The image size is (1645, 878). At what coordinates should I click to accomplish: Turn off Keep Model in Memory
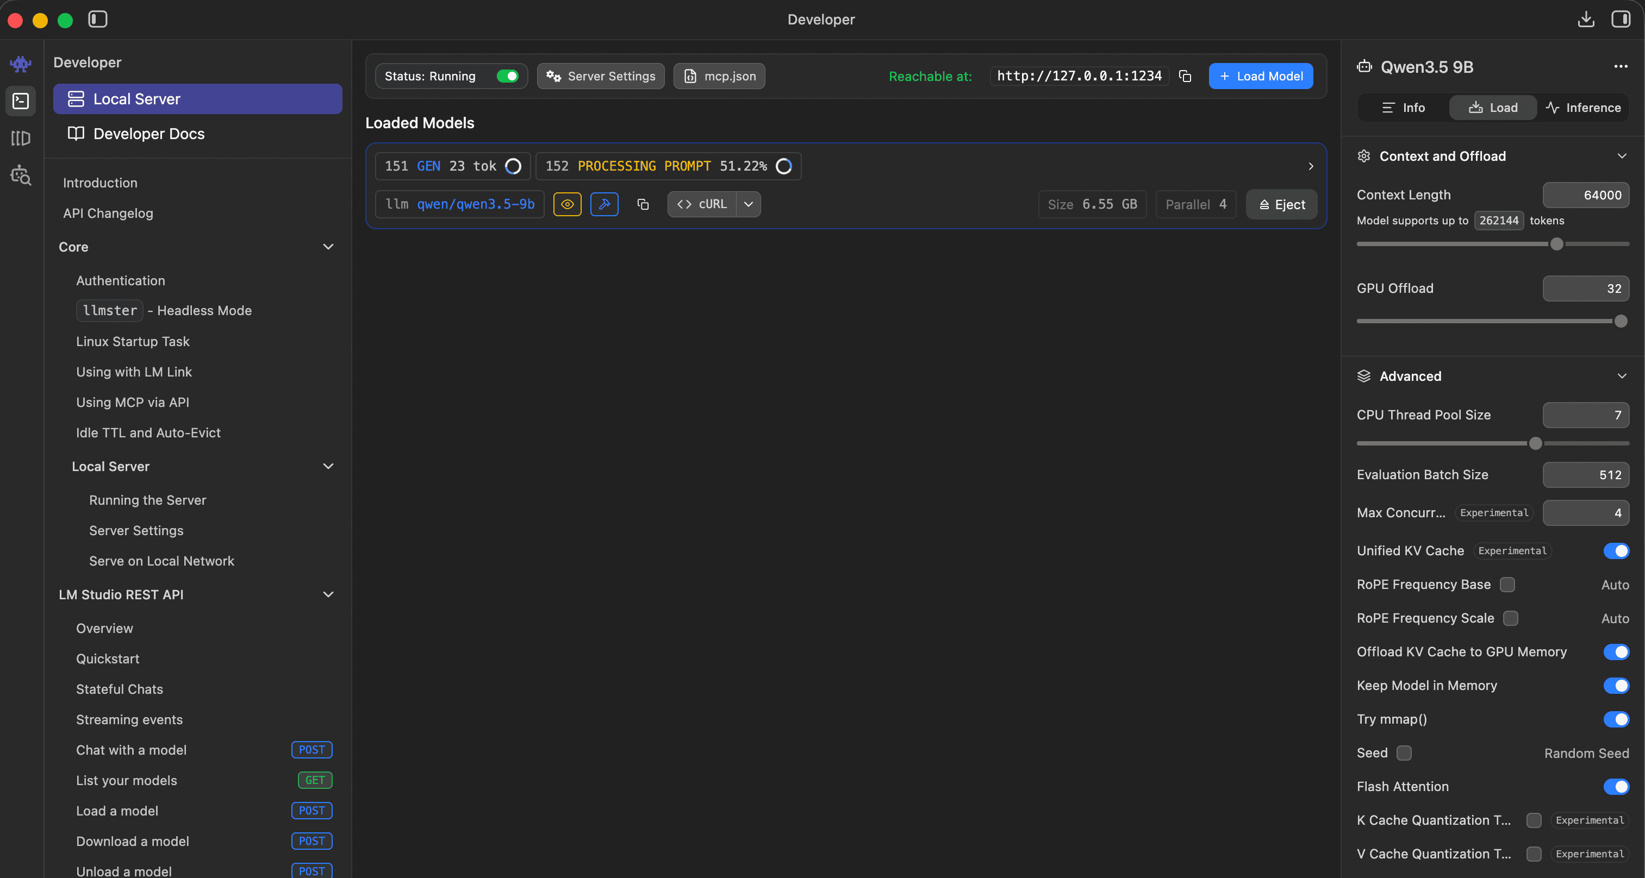(x=1616, y=685)
